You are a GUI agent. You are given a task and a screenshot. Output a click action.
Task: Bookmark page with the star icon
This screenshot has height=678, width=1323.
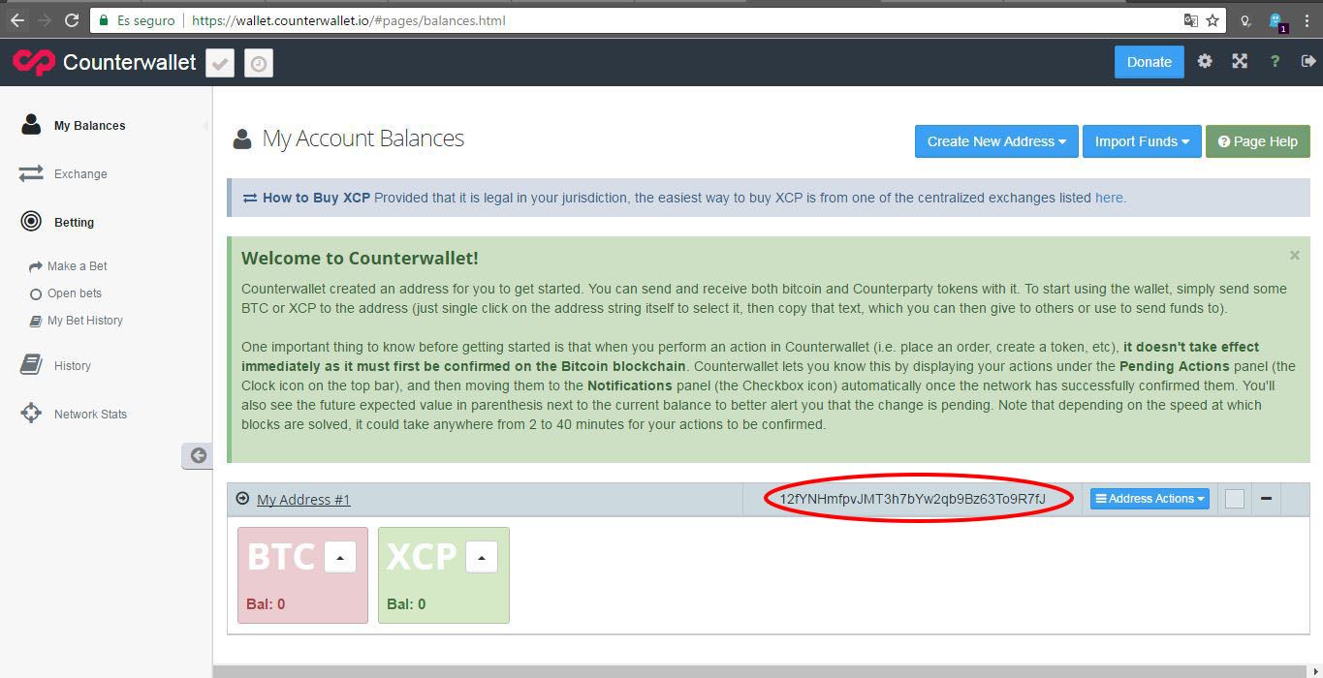pyautogui.click(x=1213, y=20)
